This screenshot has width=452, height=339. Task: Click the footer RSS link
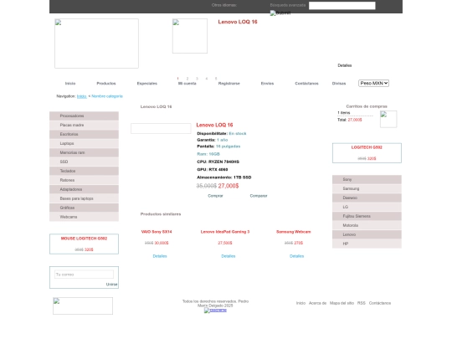(x=362, y=303)
